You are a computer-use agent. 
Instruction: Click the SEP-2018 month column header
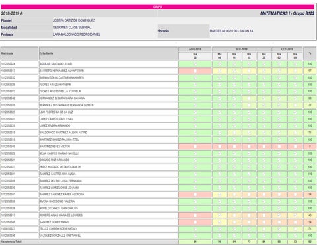coord(242,49)
